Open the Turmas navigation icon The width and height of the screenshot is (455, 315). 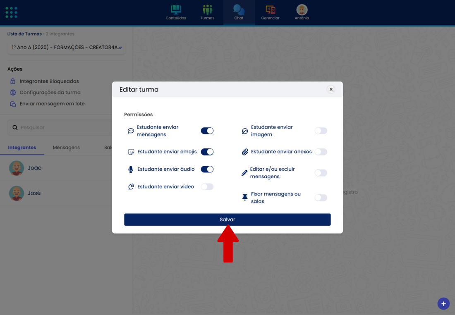[207, 10]
